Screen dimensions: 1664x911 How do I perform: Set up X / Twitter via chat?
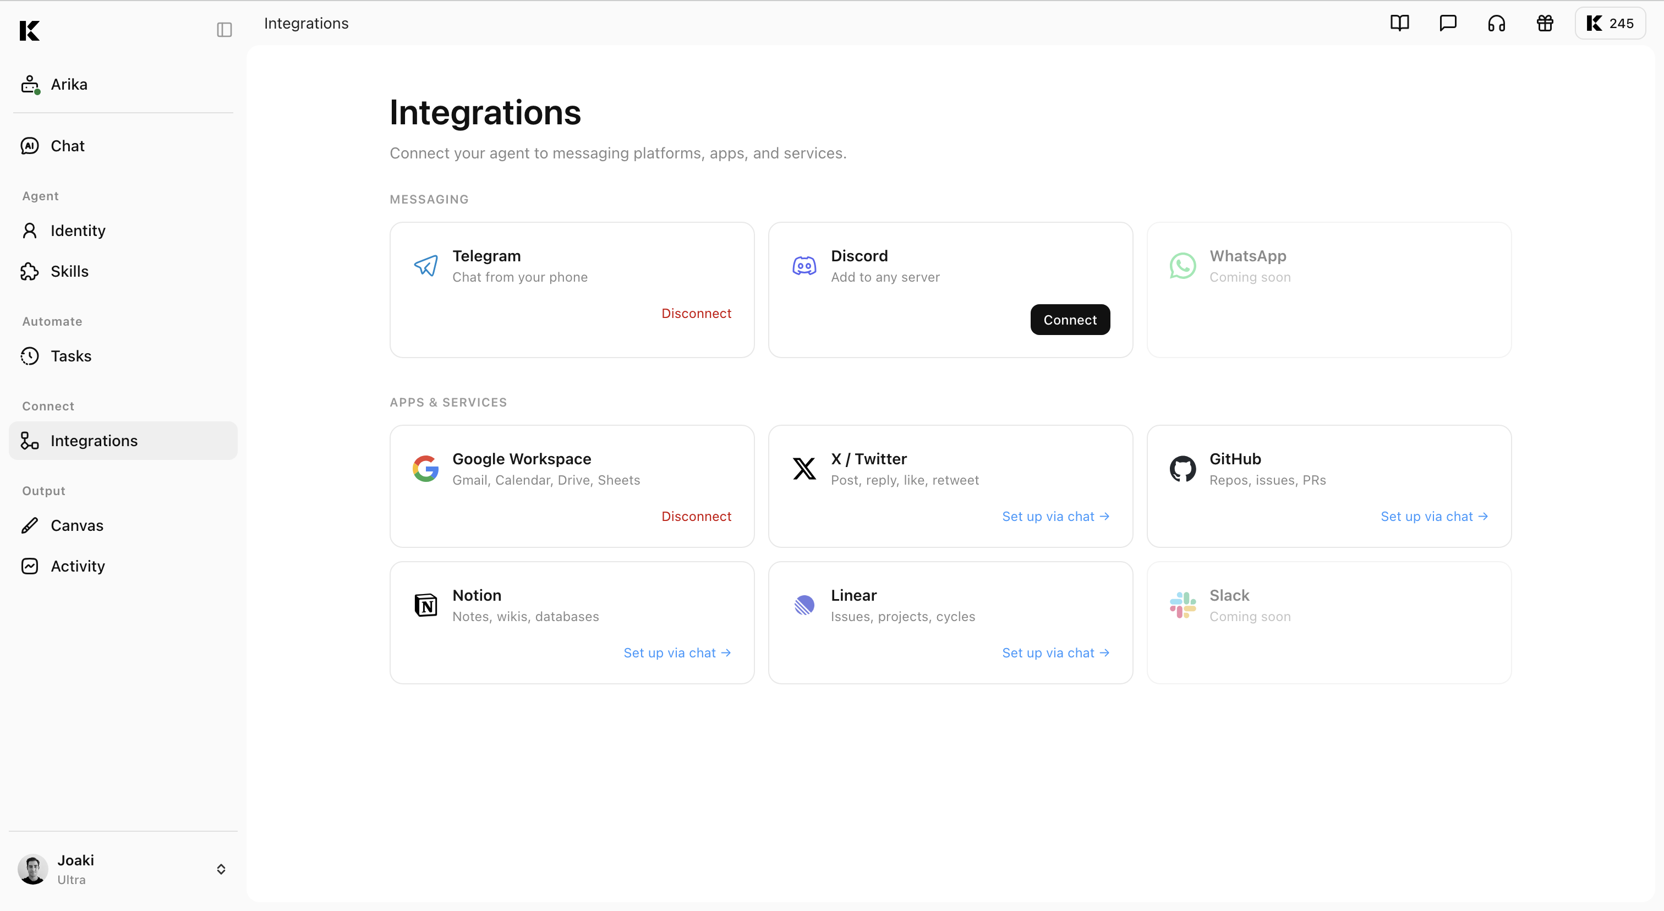[x=1055, y=517]
